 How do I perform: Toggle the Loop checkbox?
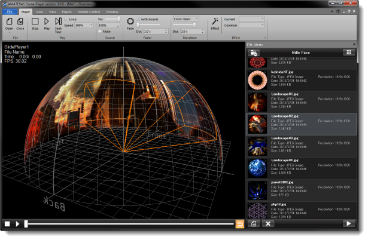(x=67, y=19)
